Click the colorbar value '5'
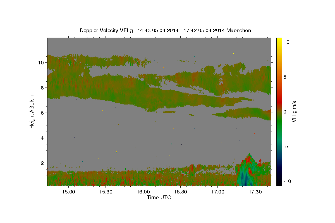This screenshot has width=335, height=223. pyautogui.click(x=285, y=77)
